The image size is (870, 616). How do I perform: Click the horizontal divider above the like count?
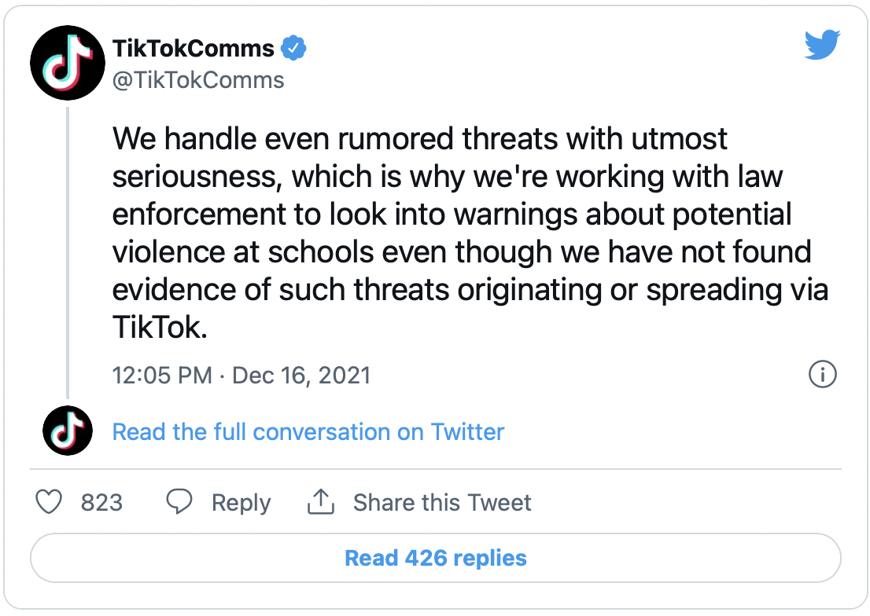tap(435, 469)
